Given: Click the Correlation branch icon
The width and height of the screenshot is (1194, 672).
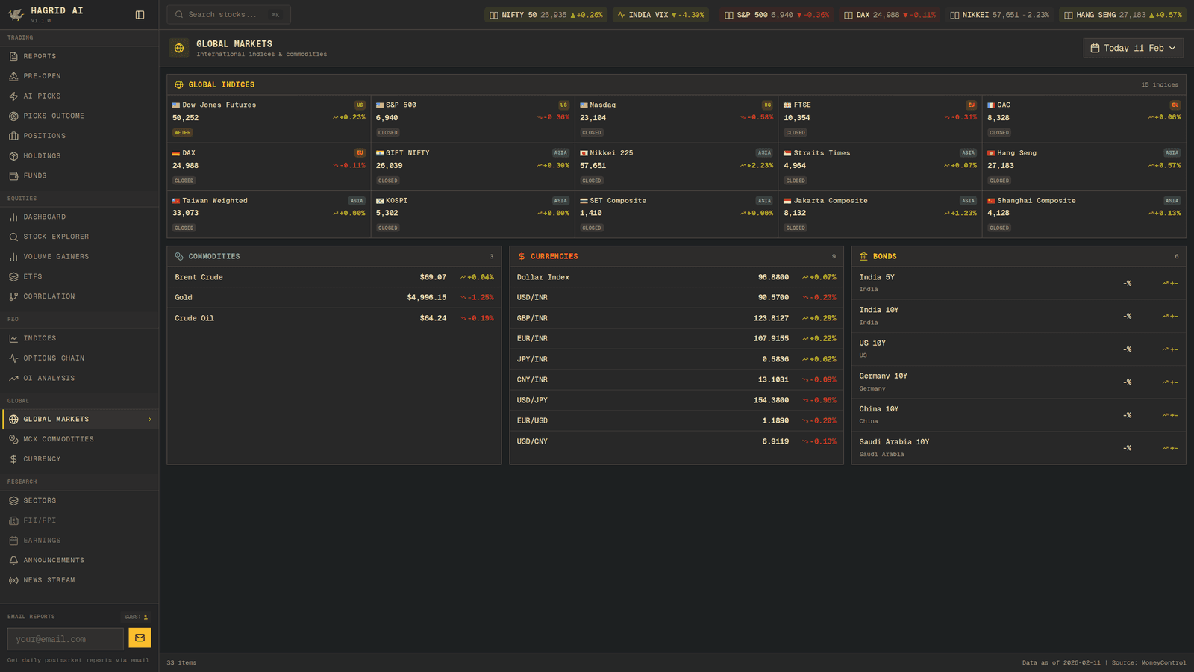Looking at the screenshot, I should [13, 296].
